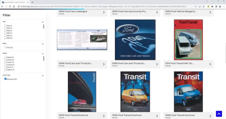The image size is (226, 119).
Task: Bookmark this page with the star icon
Action: pos(203,7)
